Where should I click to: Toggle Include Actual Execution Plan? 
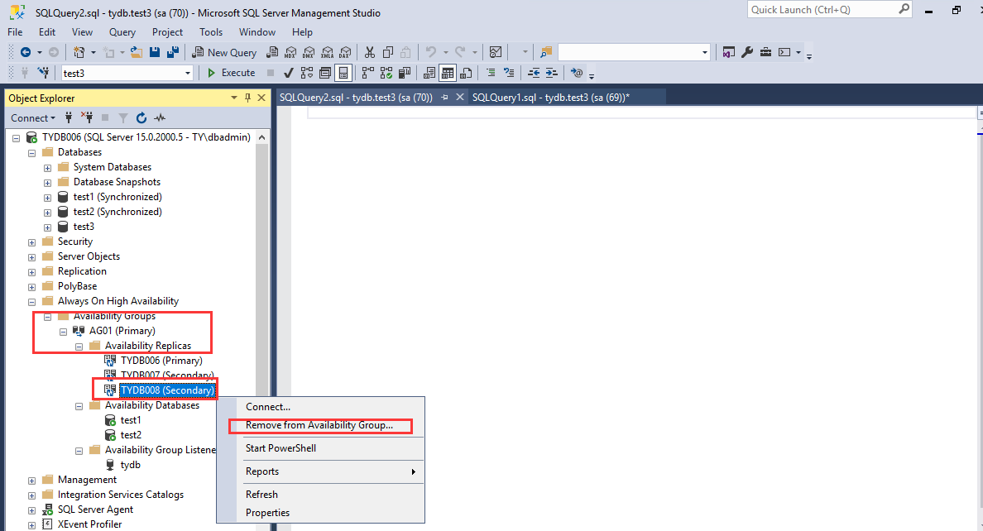pyautogui.click(x=368, y=74)
